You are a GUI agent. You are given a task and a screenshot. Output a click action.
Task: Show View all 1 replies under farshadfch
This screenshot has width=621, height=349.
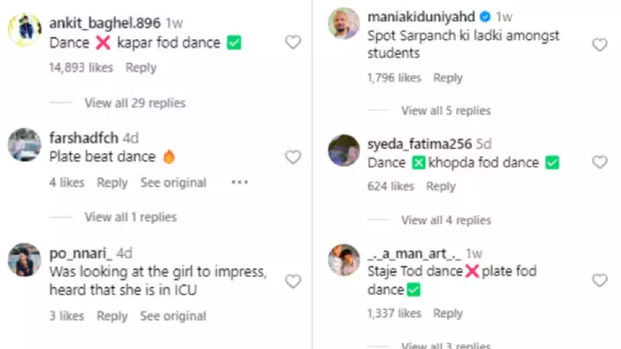130,217
